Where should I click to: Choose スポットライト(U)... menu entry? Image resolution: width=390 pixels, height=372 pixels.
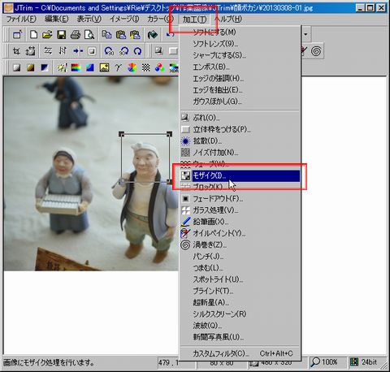(240, 279)
